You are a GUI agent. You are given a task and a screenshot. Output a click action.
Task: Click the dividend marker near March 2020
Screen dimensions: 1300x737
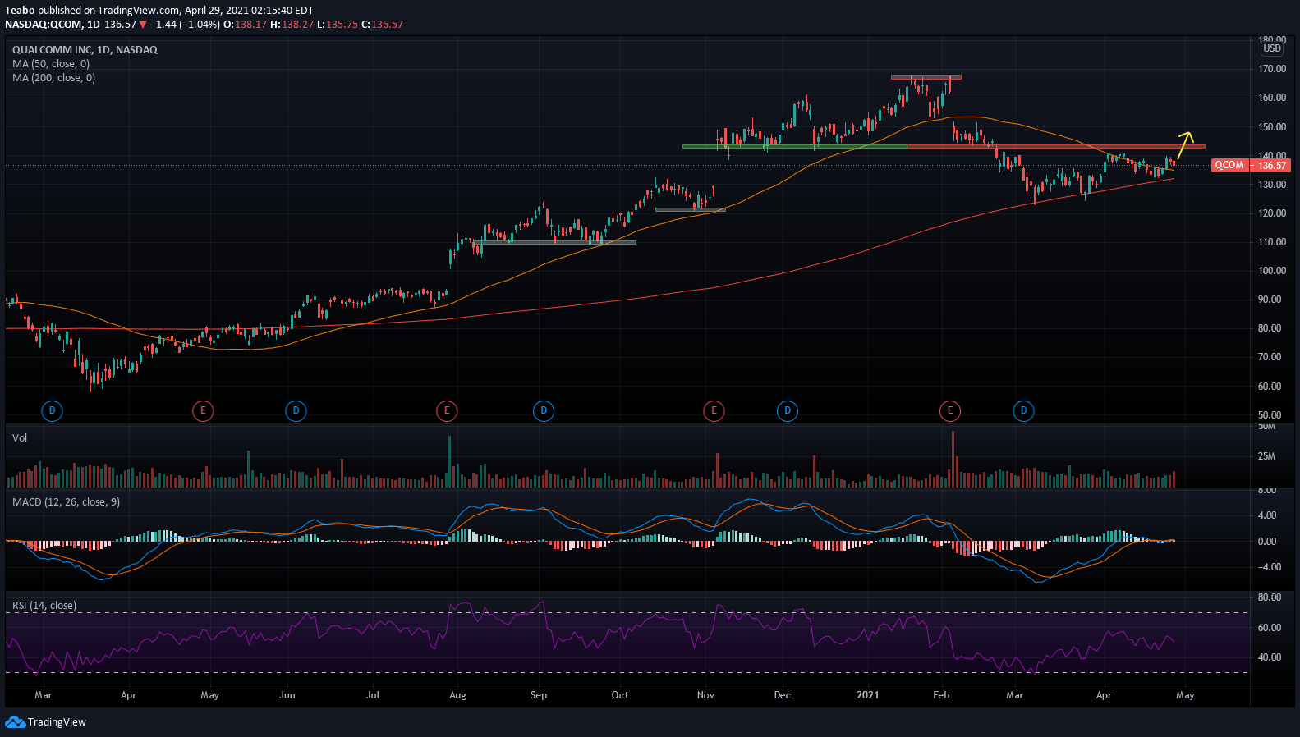coord(52,410)
